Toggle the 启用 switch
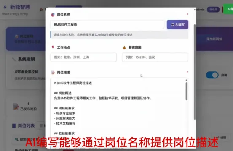The height and width of the screenshot is (151, 233). [212, 75]
